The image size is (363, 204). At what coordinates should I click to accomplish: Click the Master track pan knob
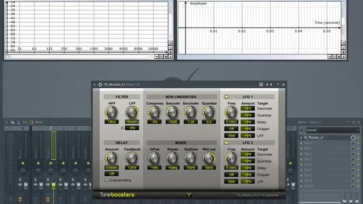coord(23,171)
